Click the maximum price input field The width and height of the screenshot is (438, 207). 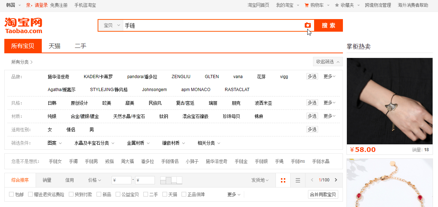(145, 180)
